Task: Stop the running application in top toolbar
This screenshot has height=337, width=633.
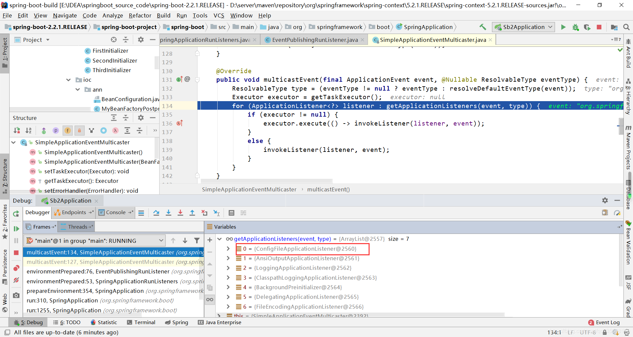Action: (599, 27)
